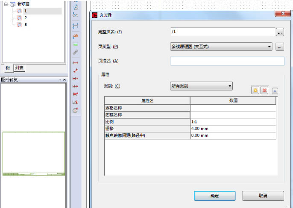Image resolution: width=293 pixels, height=208 pixels.
Task: Select page 2 in project tree
Action: click(25, 18)
